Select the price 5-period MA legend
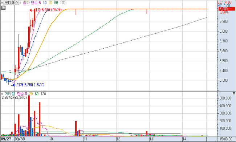The image size is (236, 142). 40,3
